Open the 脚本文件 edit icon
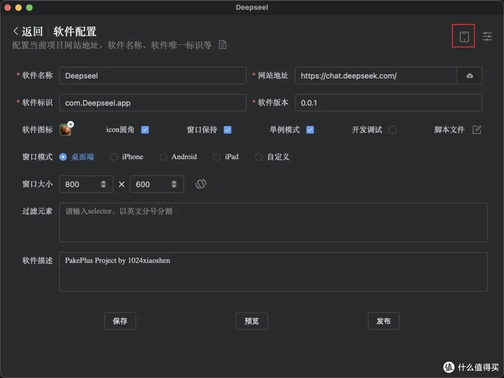Screen dimensions: 504x378 click(x=477, y=130)
